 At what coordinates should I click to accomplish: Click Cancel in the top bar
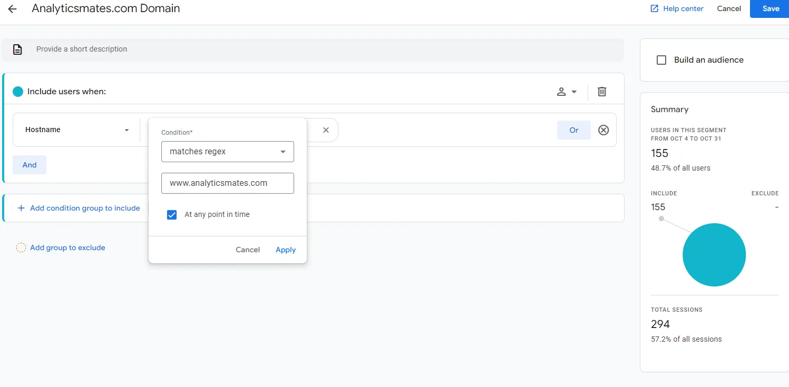click(x=729, y=8)
